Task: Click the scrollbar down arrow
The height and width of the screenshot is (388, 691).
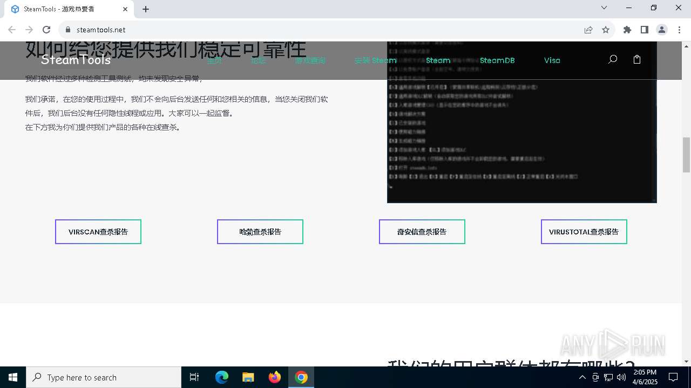Action: click(687, 362)
